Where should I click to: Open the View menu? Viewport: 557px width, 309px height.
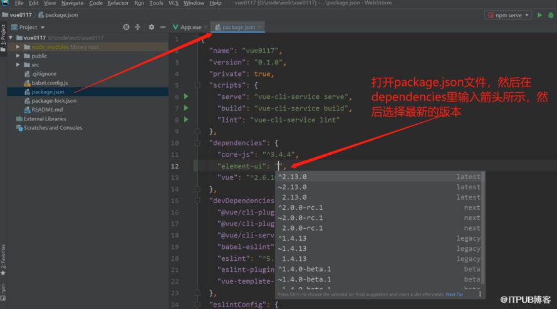pyautogui.click(x=49, y=3)
